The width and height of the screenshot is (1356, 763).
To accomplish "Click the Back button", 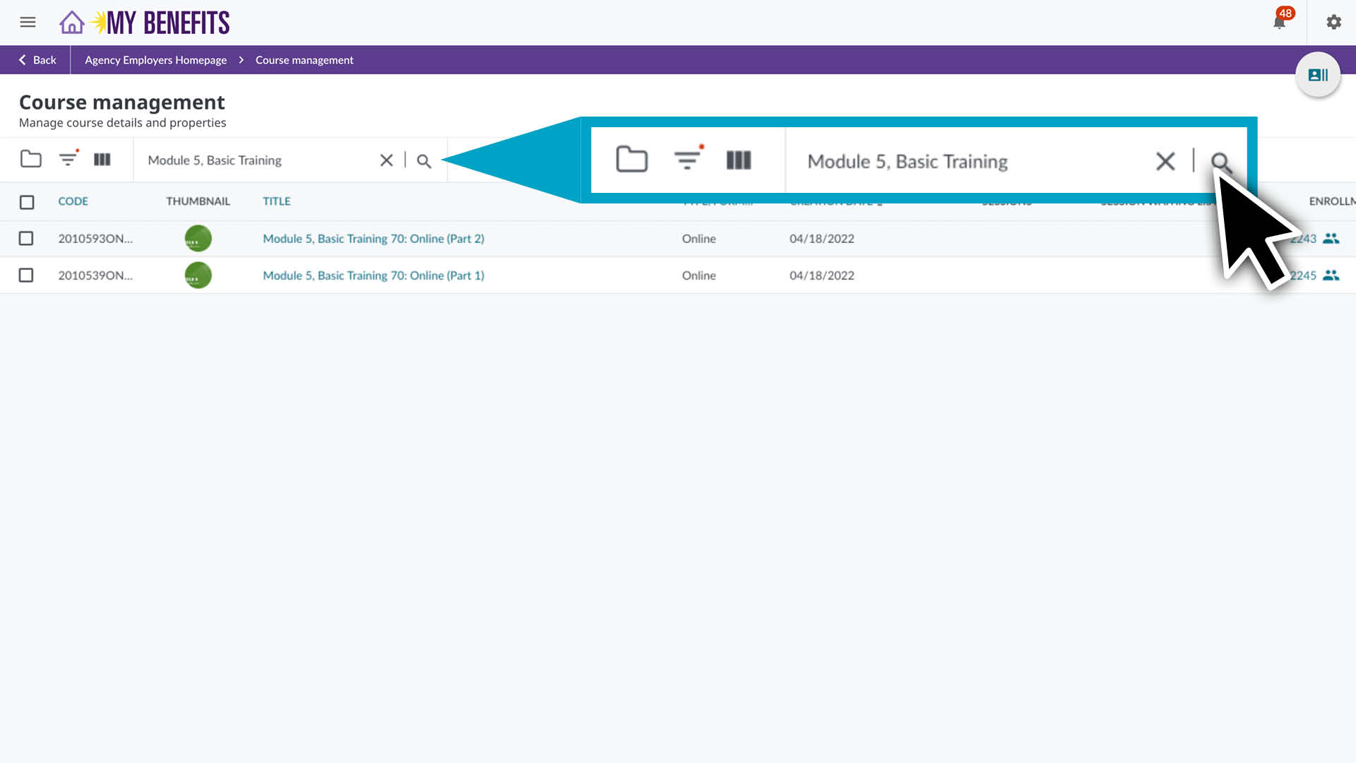I will click(37, 60).
